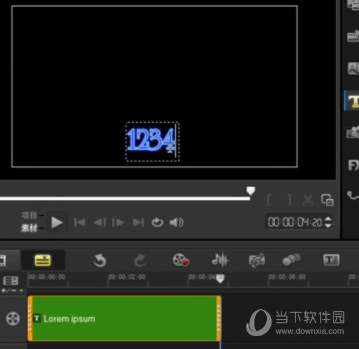Open the Media library at sidebar top
The width and height of the screenshot is (359, 349).
pos(354,4)
